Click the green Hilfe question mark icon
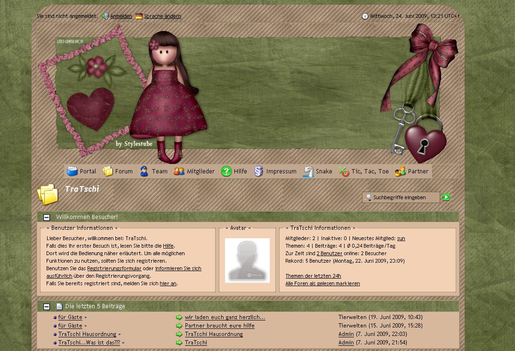 pos(226,172)
